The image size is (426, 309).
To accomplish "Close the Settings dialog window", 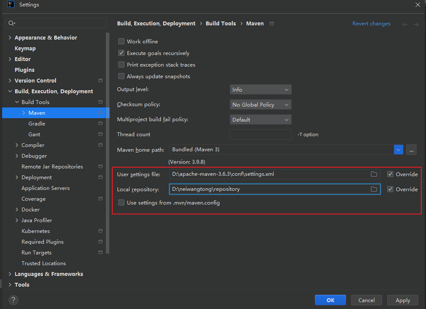I will click(417, 5).
